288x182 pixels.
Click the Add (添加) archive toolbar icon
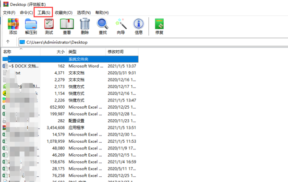[x=13, y=24]
